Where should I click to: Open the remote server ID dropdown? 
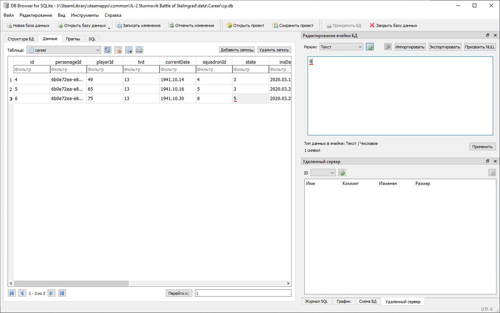(323, 173)
